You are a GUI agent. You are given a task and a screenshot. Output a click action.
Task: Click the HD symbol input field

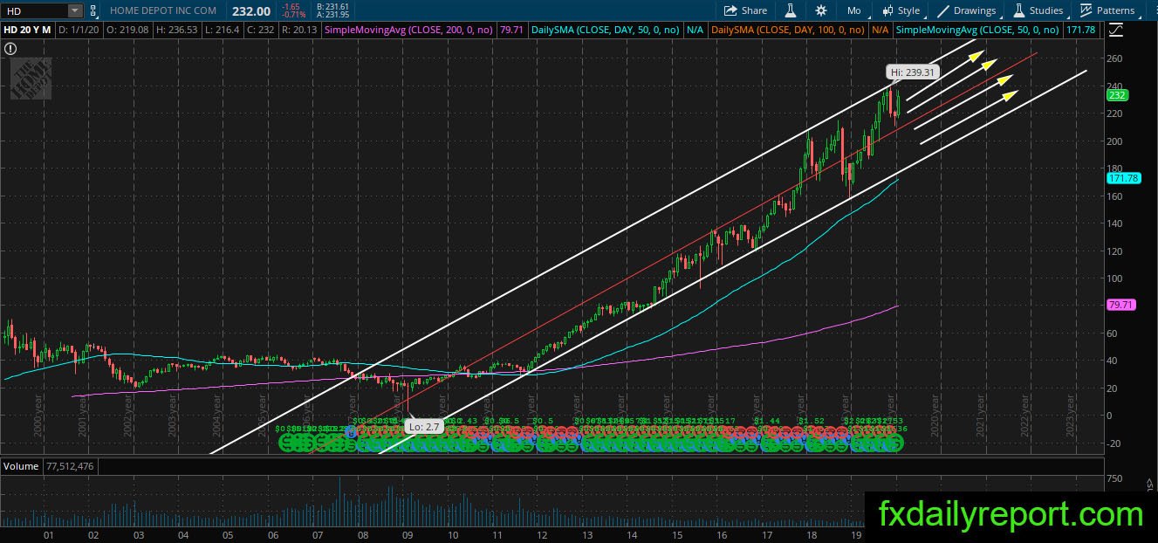(35, 10)
